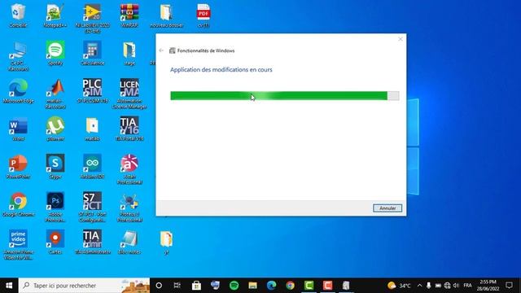Open Microsoft Store from the taskbar
Screen dimensions: 521x293
click(196, 286)
